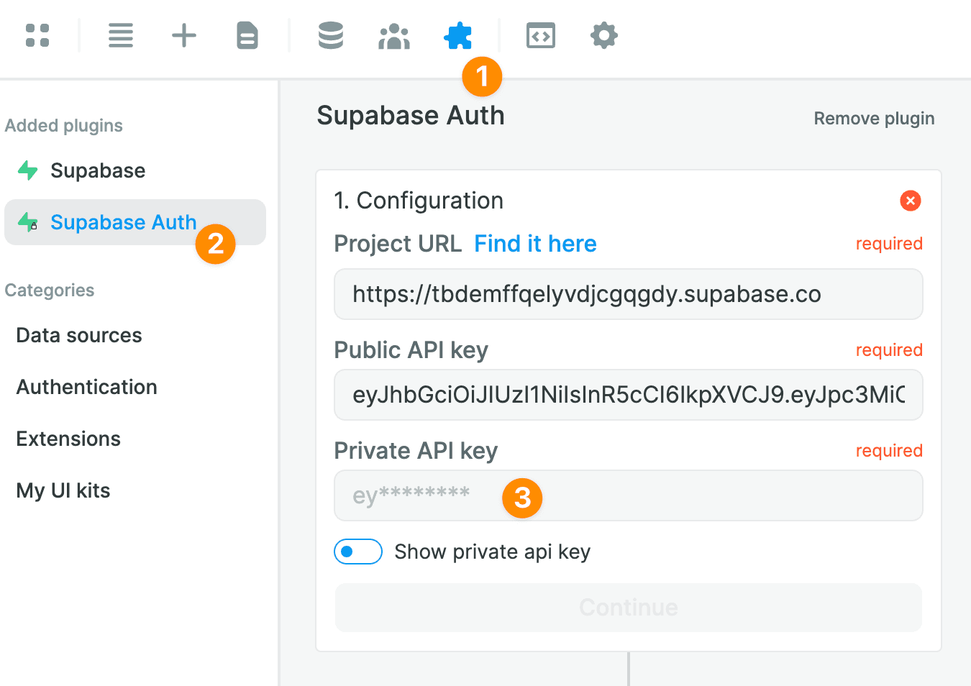Click Remove plugin
This screenshot has width=971, height=686.
click(x=874, y=119)
